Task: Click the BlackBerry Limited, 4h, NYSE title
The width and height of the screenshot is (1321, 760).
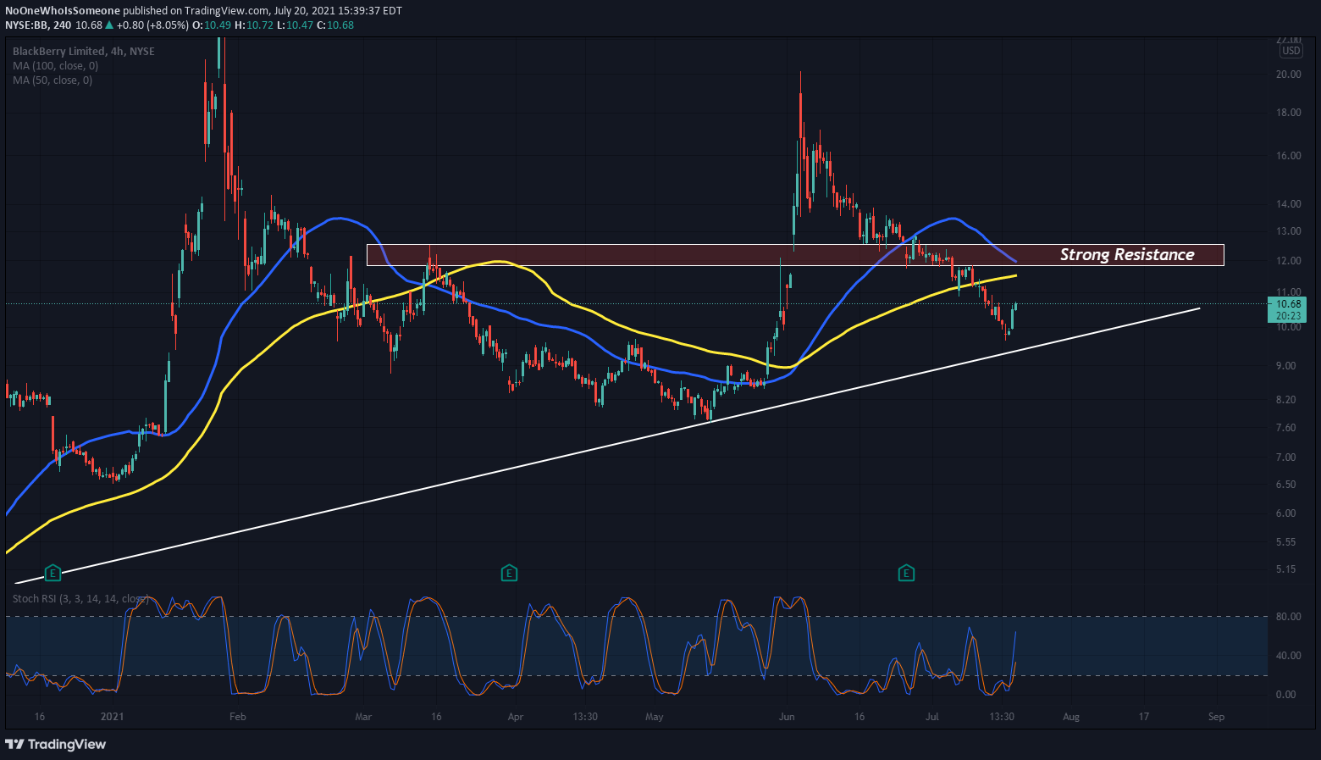Action: click(84, 51)
